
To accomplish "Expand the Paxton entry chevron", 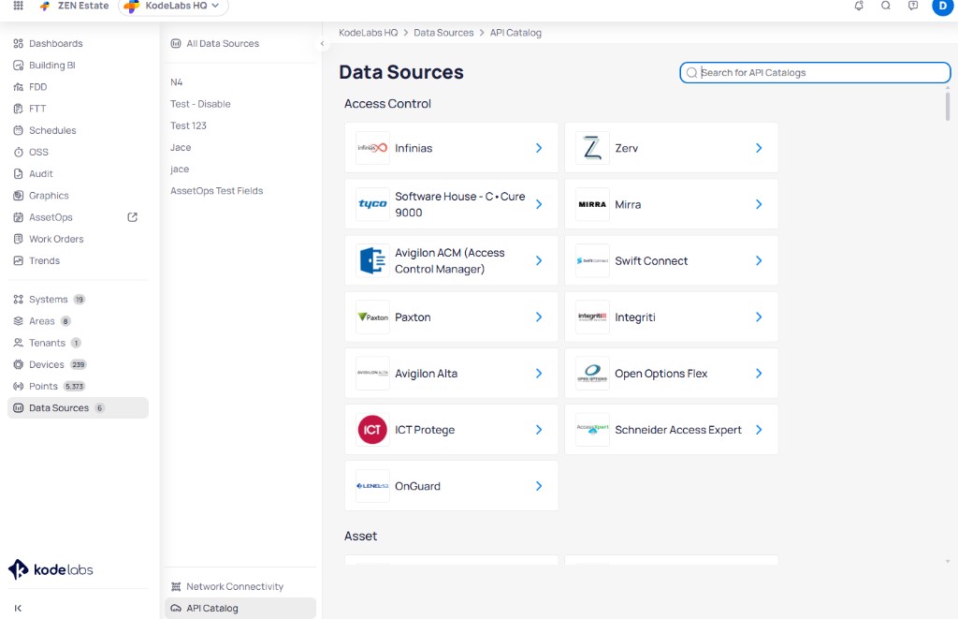I will coord(539,317).
